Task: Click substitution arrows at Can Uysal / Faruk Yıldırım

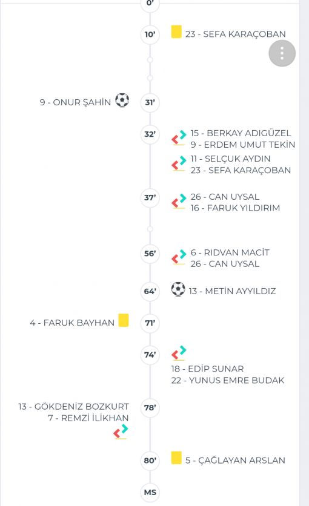Action: coord(179,202)
